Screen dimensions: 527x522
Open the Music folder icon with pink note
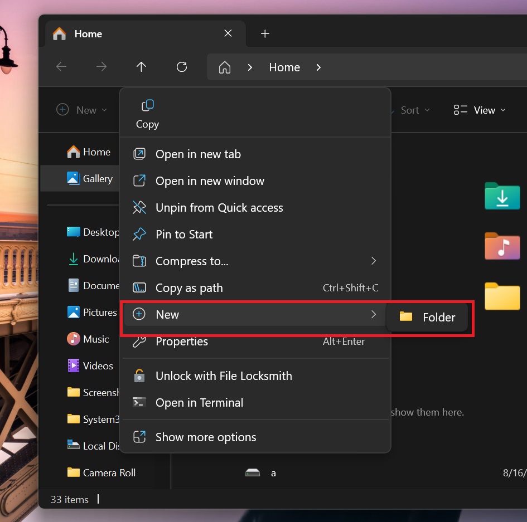(x=501, y=247)
